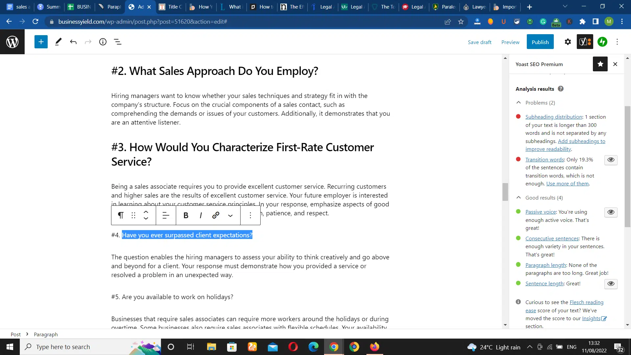The image size is (631, 355).
Task: Click the Publish button
Action: pos(540,42)
